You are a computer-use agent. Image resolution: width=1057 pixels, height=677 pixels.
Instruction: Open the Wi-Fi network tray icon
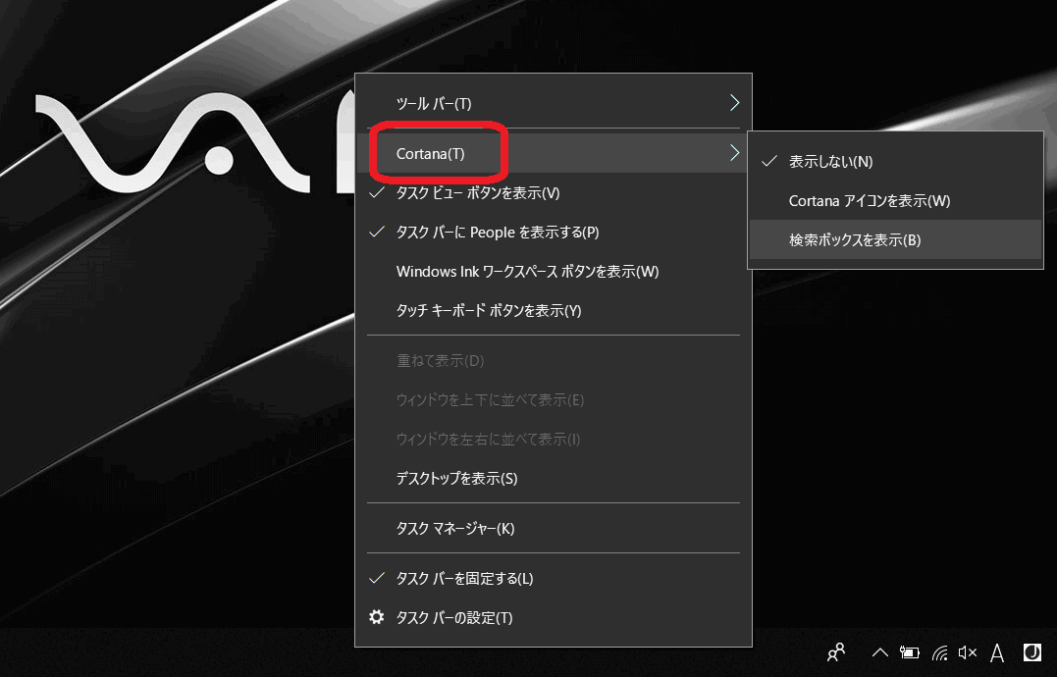pyautogui.click(x=939, y=652)
